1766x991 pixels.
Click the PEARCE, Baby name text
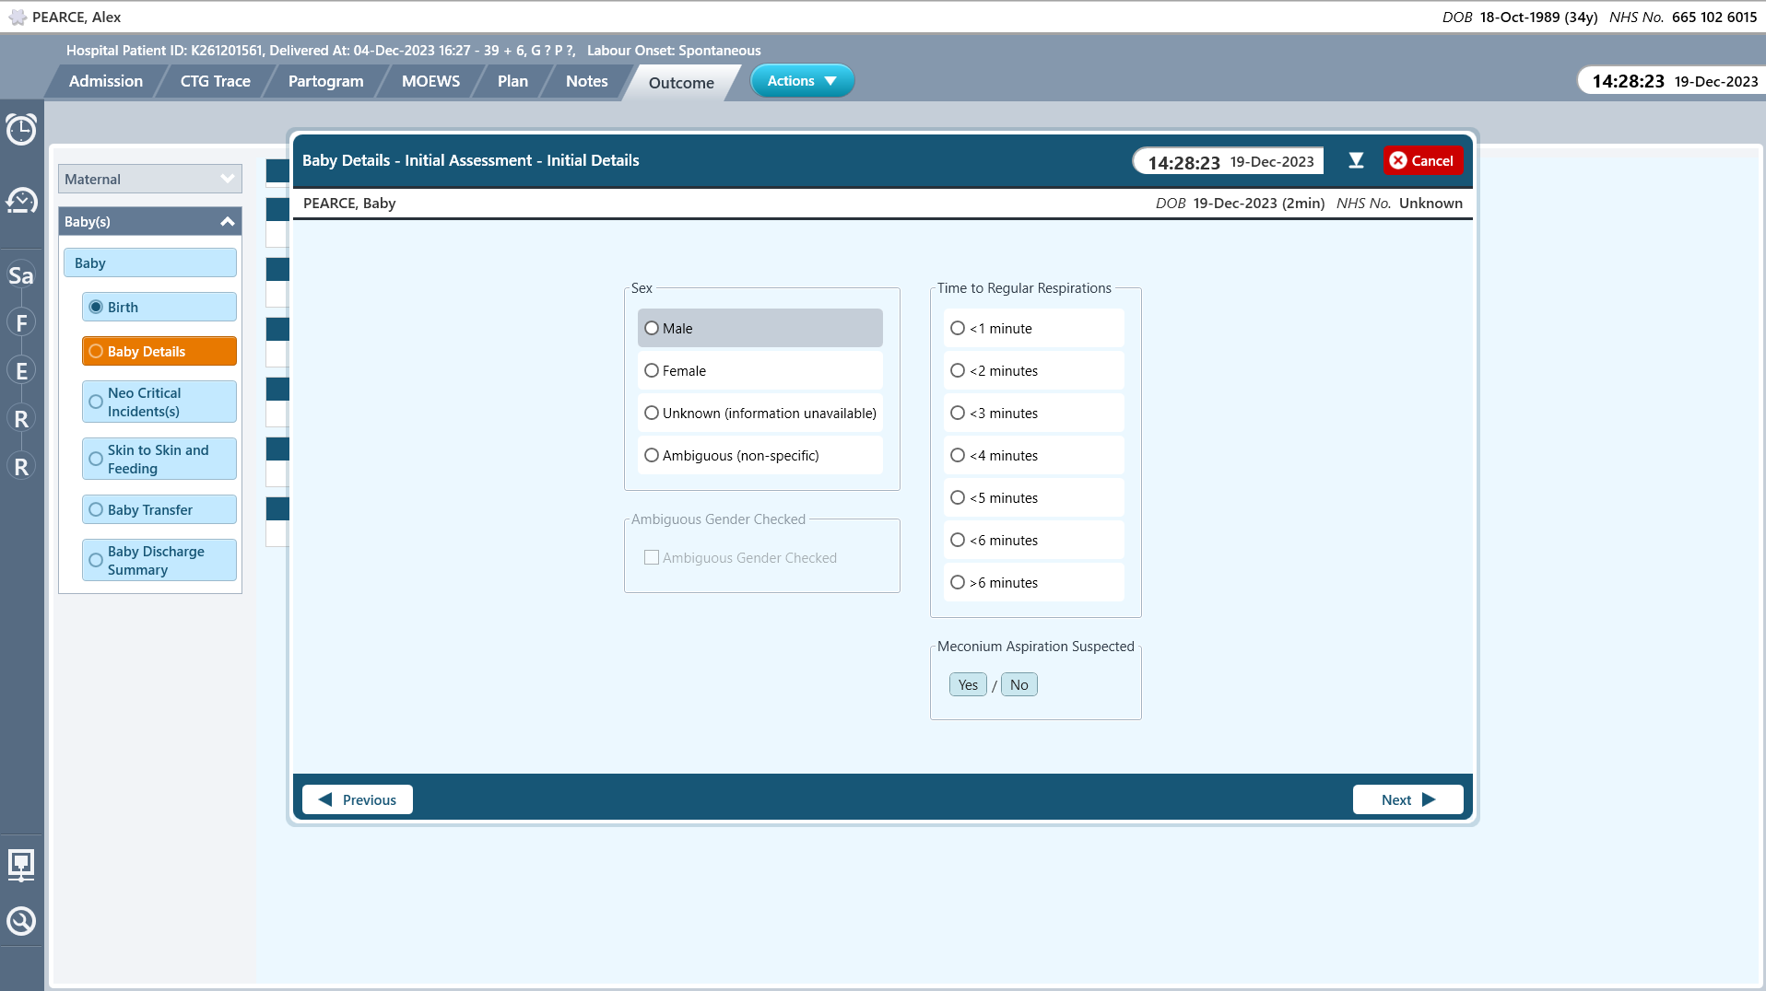[349, 204]
